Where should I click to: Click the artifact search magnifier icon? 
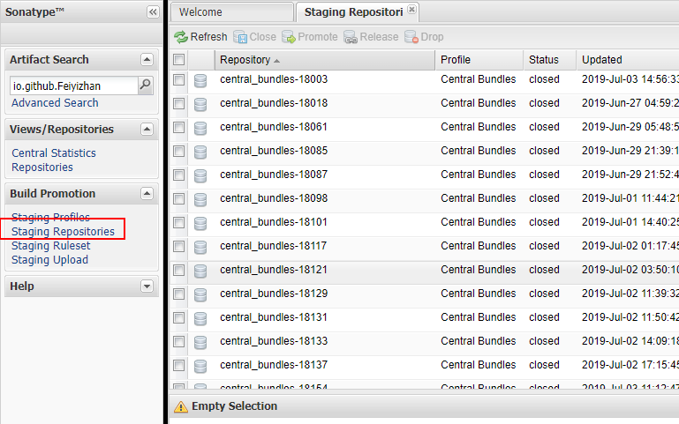(146, 86)
